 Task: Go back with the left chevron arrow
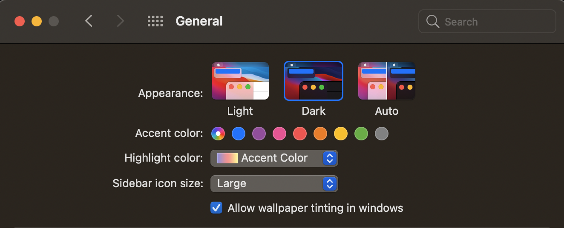click(x=89, y=21)
